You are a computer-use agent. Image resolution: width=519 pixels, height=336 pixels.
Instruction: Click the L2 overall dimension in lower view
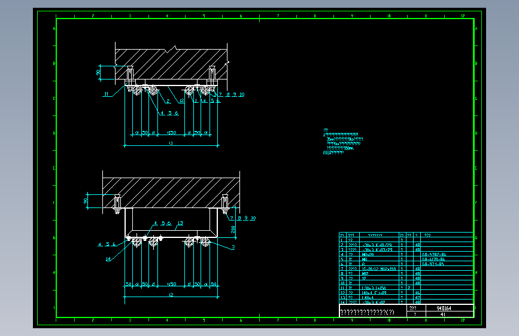171,295
